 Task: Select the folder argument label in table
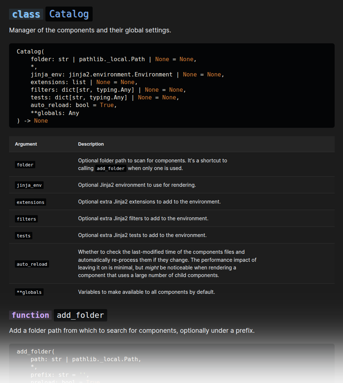25,165
